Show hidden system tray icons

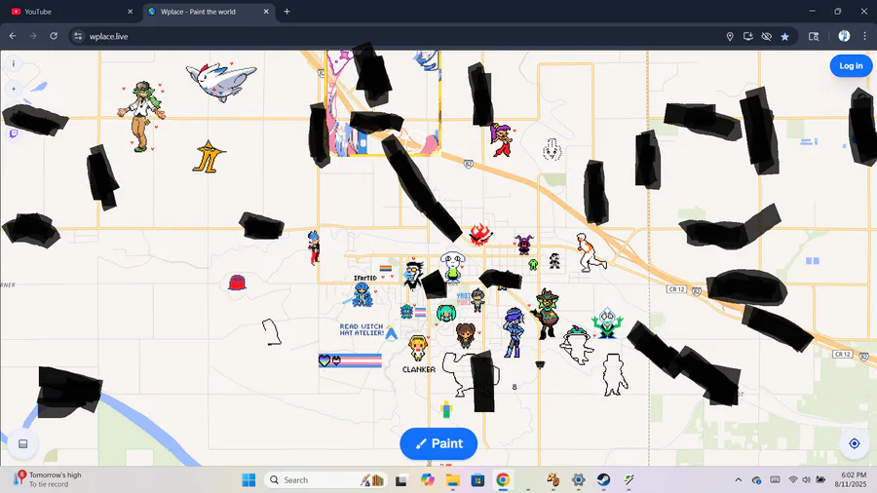[739, 479]
